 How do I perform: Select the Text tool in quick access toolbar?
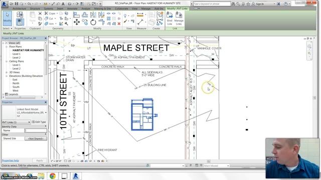tap(63, 3)
